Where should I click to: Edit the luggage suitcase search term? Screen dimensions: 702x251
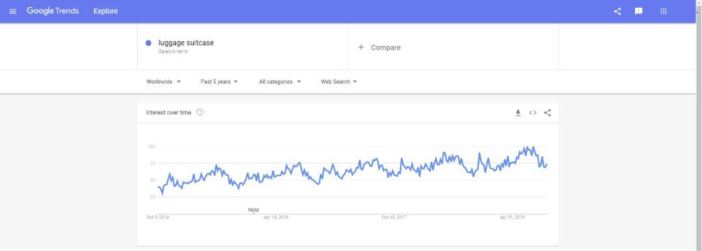coord(187,43)
